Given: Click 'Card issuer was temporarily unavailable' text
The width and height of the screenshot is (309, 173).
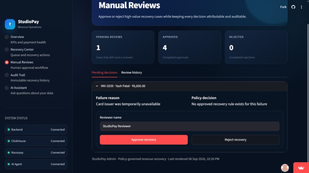Looking at the screenshot, I should pos(128,104).
